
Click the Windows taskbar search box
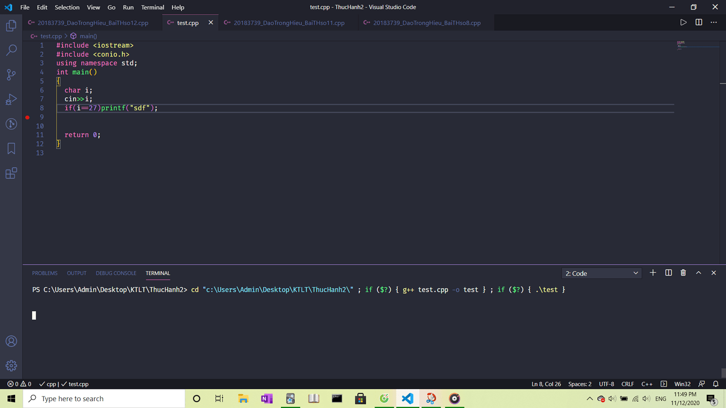tap(105, 399)
